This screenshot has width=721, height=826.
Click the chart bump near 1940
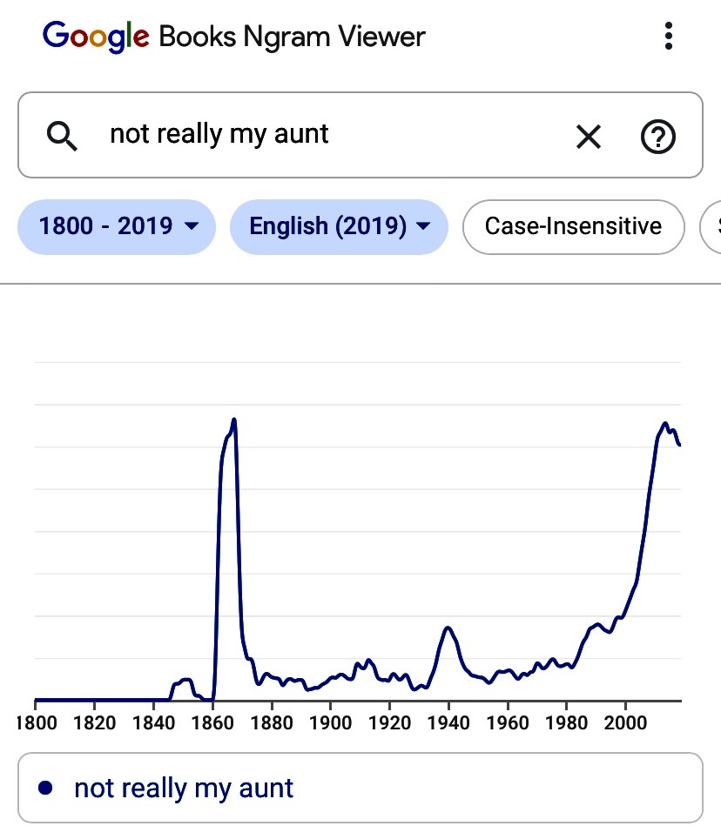448,627
